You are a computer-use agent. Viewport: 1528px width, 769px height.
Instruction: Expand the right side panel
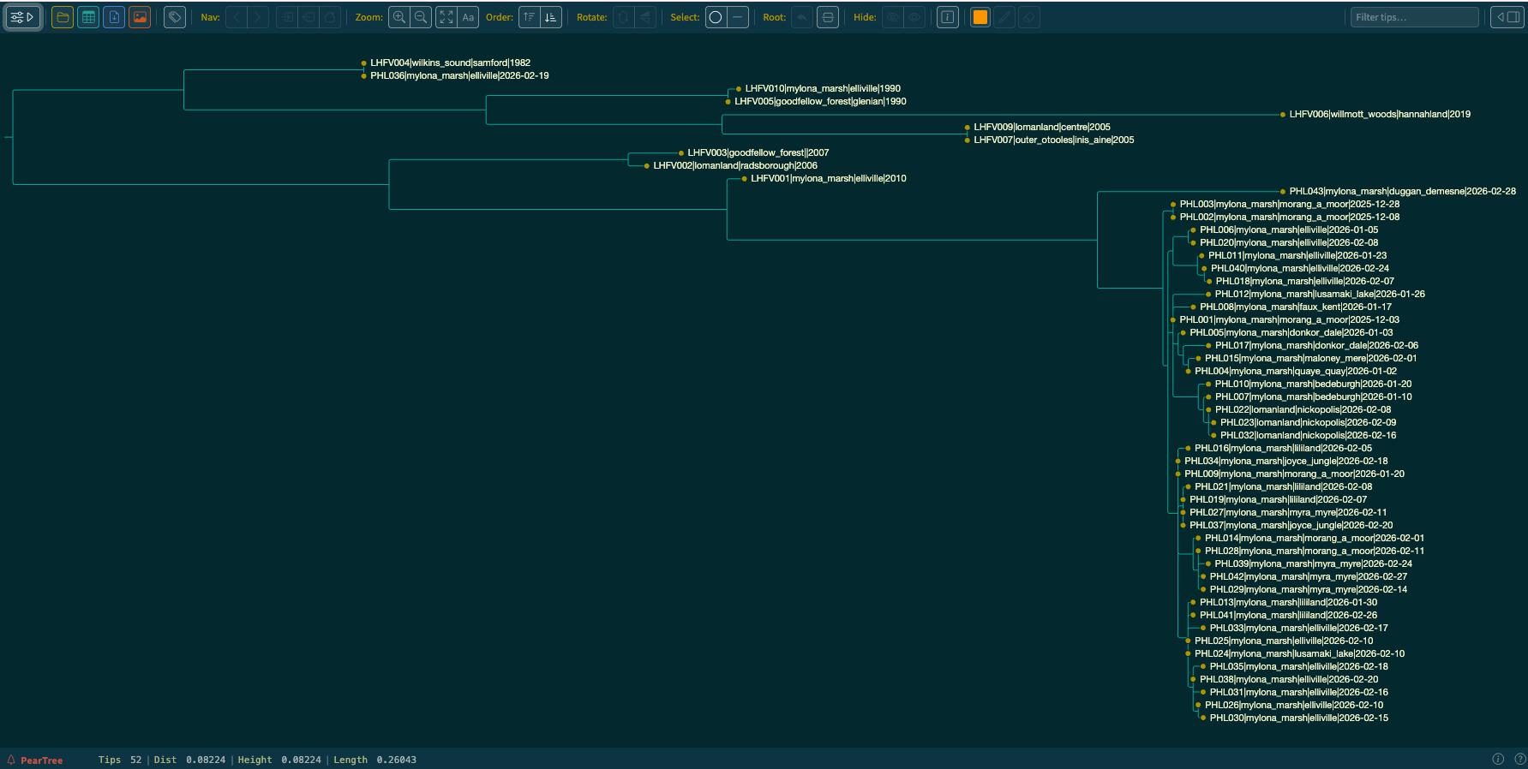tap(1507, 17)
